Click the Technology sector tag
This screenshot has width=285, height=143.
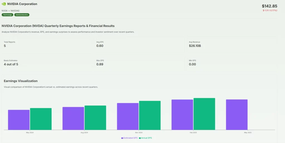8,15
